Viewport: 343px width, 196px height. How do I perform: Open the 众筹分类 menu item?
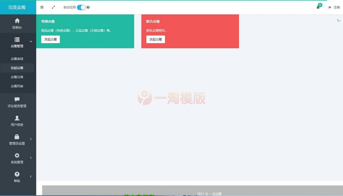click(x=17, y=77)
